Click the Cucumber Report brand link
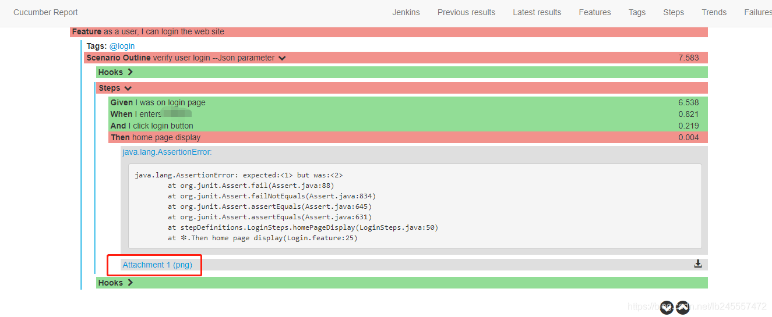772x317 pixels. click(45, 12)
